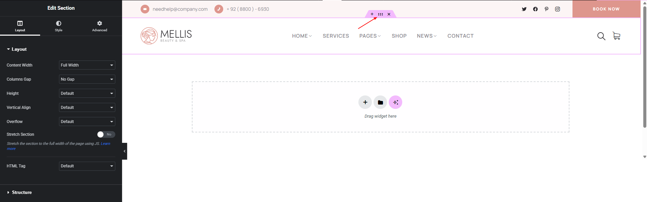
Task: Open the HOME menu item
Action: click(302, 36)
